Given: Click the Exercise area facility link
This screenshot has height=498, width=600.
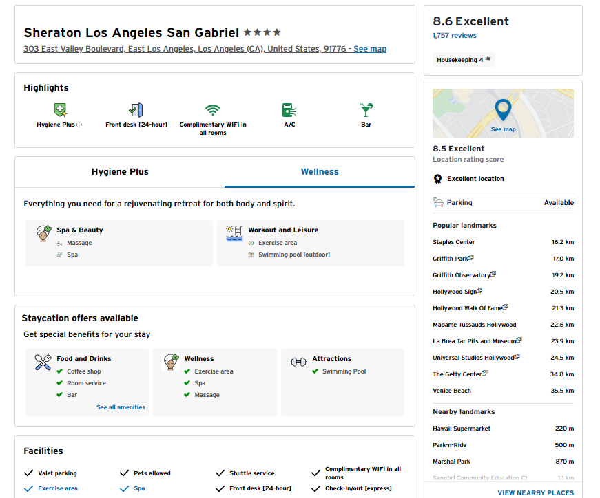Looking at the screenshot, I should coord(58,488).
